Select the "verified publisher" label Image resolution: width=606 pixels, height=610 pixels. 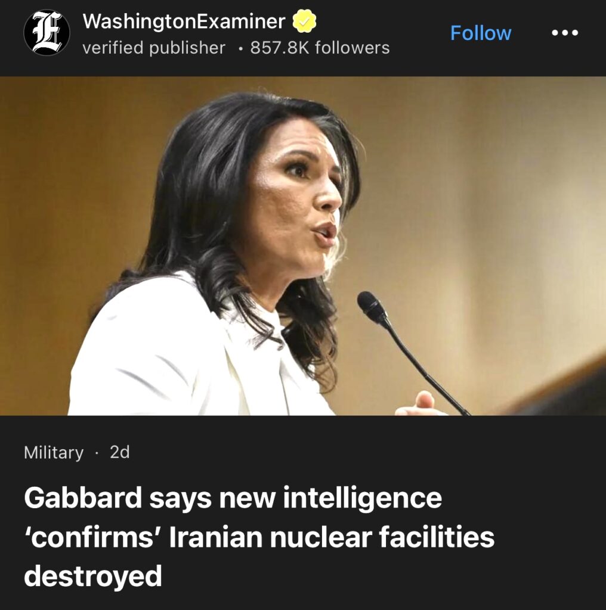(x=154, y=48)
